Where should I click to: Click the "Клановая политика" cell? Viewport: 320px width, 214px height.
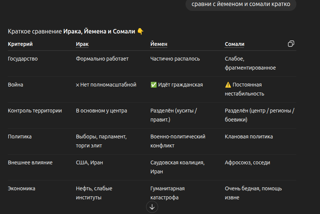pos(249,137)
